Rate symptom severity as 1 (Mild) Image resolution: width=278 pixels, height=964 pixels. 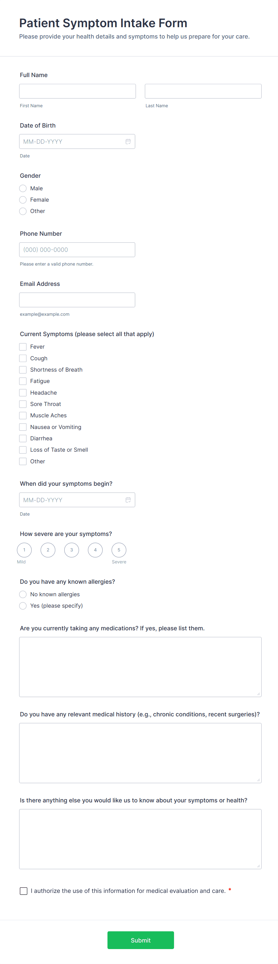pyautogui.click(x=24, y=550)
